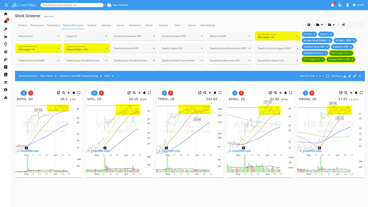Click the pencil edit icon in results bar
368x207 pixels.
click(355, 76)
